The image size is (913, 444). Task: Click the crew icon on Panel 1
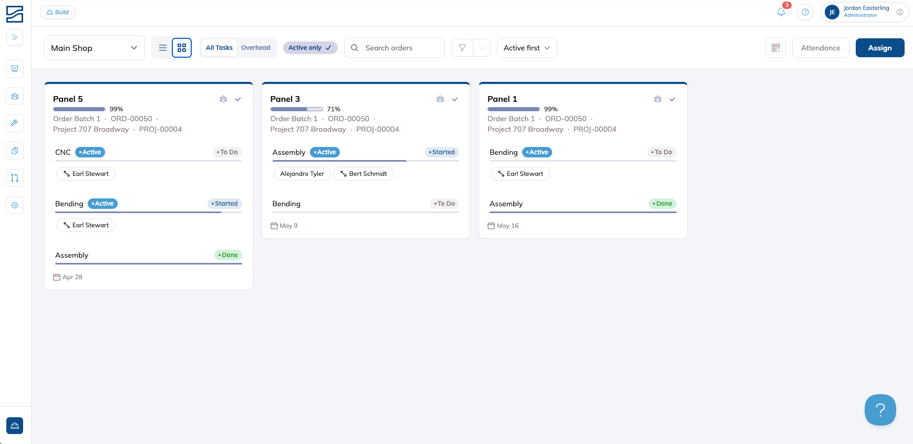(658, 99)
